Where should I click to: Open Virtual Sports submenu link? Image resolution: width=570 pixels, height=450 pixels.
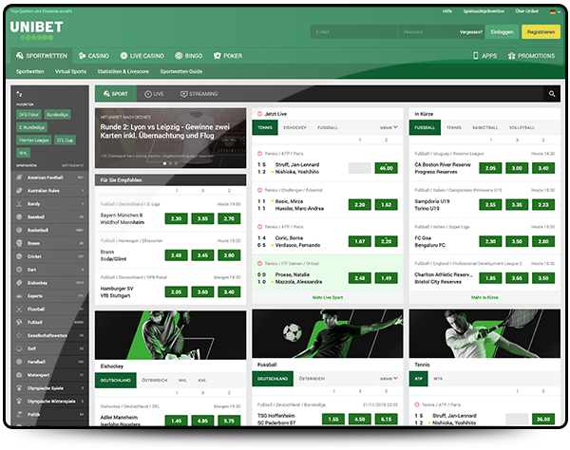pyautogui.click(x=70, y=71)
